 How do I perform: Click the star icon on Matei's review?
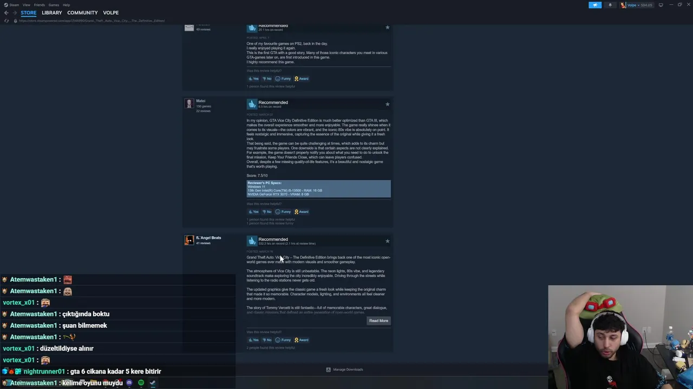(387, 104)
